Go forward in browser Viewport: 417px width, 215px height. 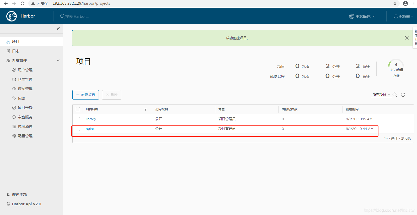[14, 3]
